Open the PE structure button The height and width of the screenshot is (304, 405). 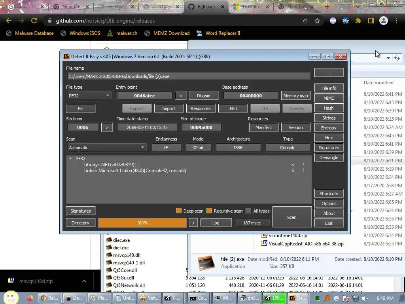coord(81,108)
